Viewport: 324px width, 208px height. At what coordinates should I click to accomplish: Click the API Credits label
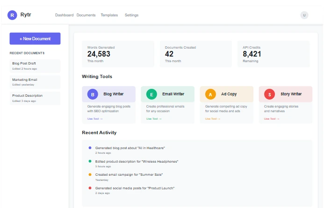click(252, 48)
